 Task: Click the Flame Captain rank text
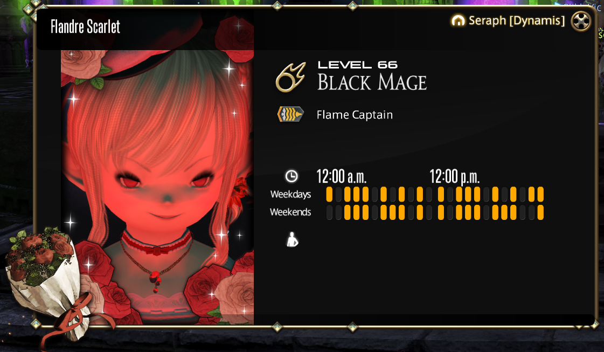pyautogui.click(x=355, y=115)
